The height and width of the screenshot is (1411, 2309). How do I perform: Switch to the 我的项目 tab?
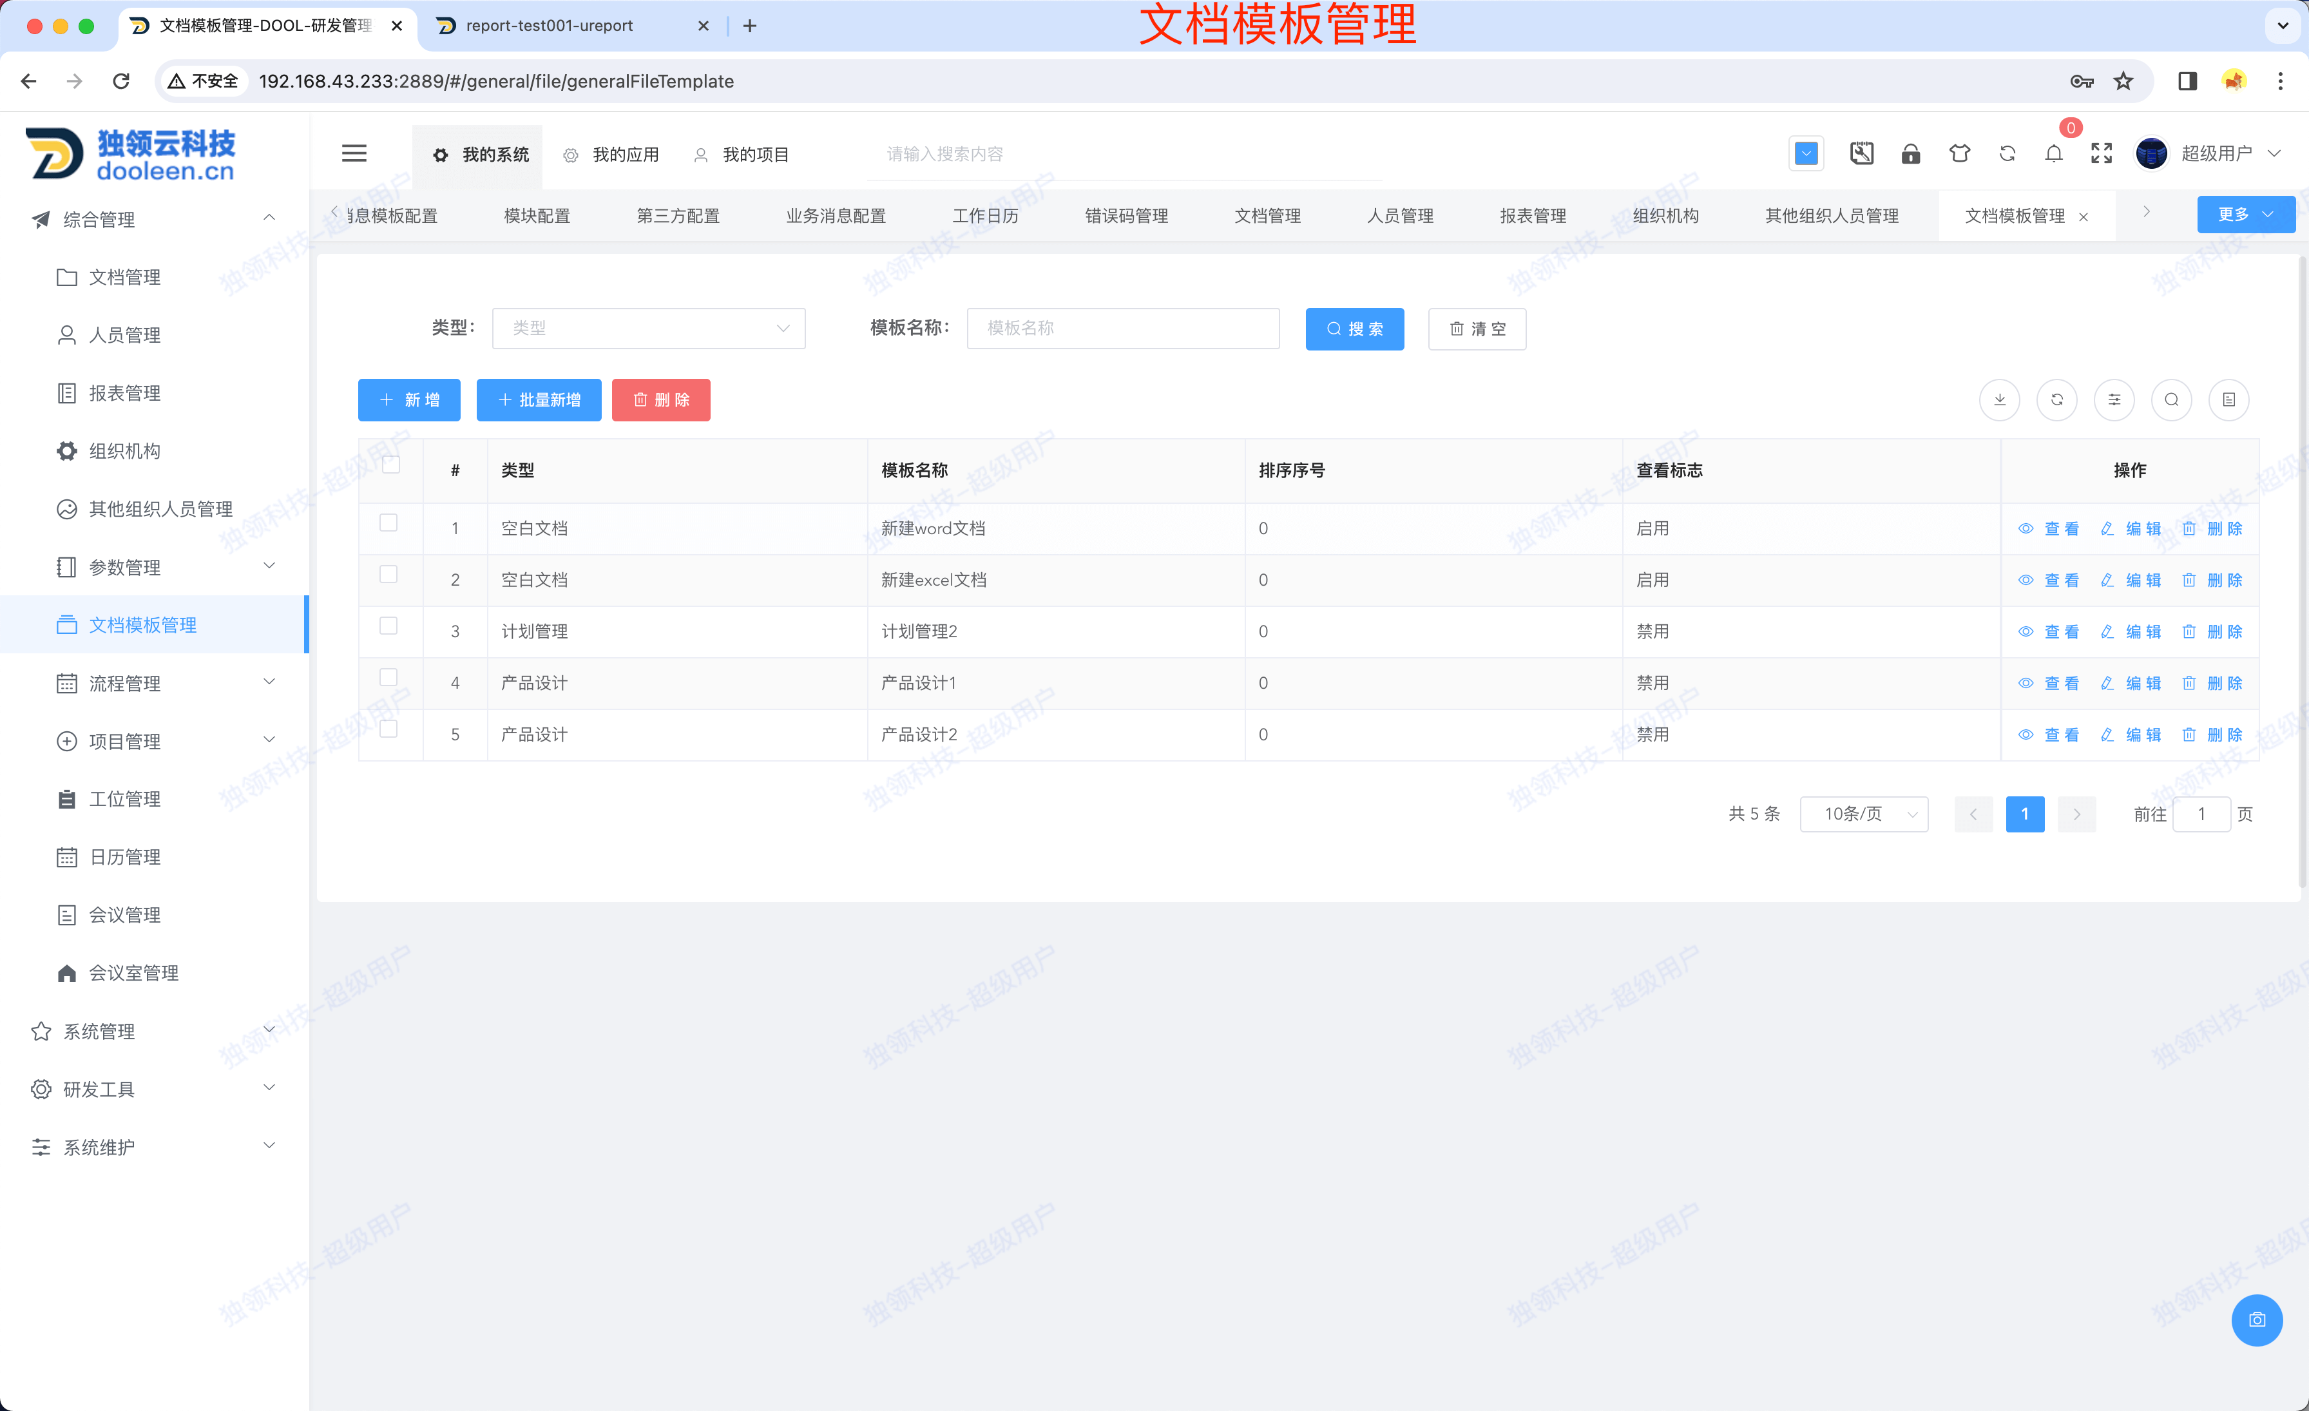(x=742, y=155)
